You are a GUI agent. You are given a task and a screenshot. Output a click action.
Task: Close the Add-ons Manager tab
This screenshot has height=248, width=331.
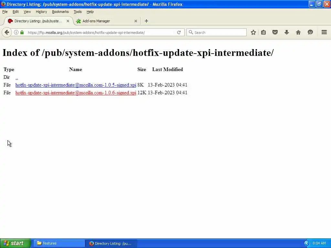pos(136,21)
